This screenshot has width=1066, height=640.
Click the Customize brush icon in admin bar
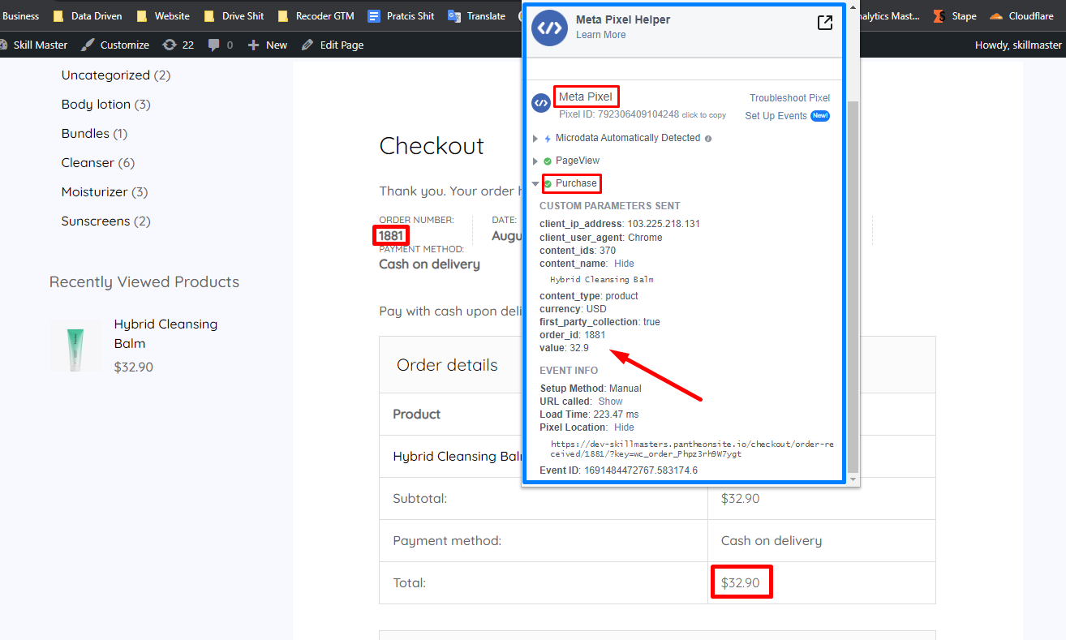(x=88, y=45)
